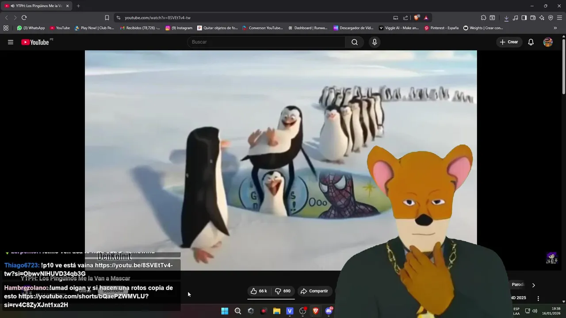Dislike the video showing 690

point(283,291)
